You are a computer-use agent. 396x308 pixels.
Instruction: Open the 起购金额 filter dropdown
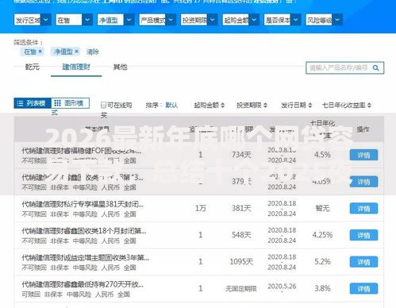tap(240, 20)
